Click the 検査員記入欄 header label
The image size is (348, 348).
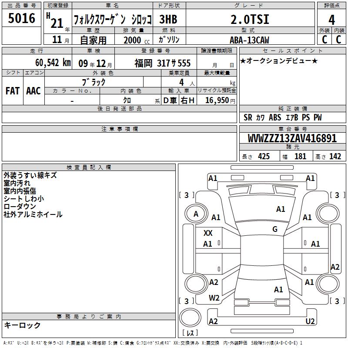click(x=89, y=167)
